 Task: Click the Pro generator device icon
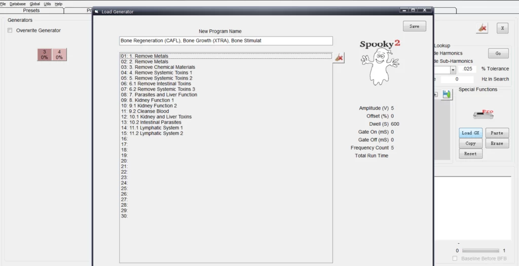tap(482, 114)
